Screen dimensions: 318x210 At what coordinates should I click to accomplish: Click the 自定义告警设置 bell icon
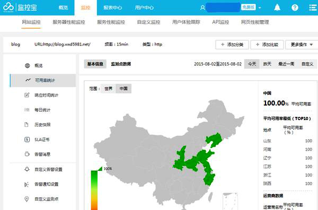click(x=27, y=169)
